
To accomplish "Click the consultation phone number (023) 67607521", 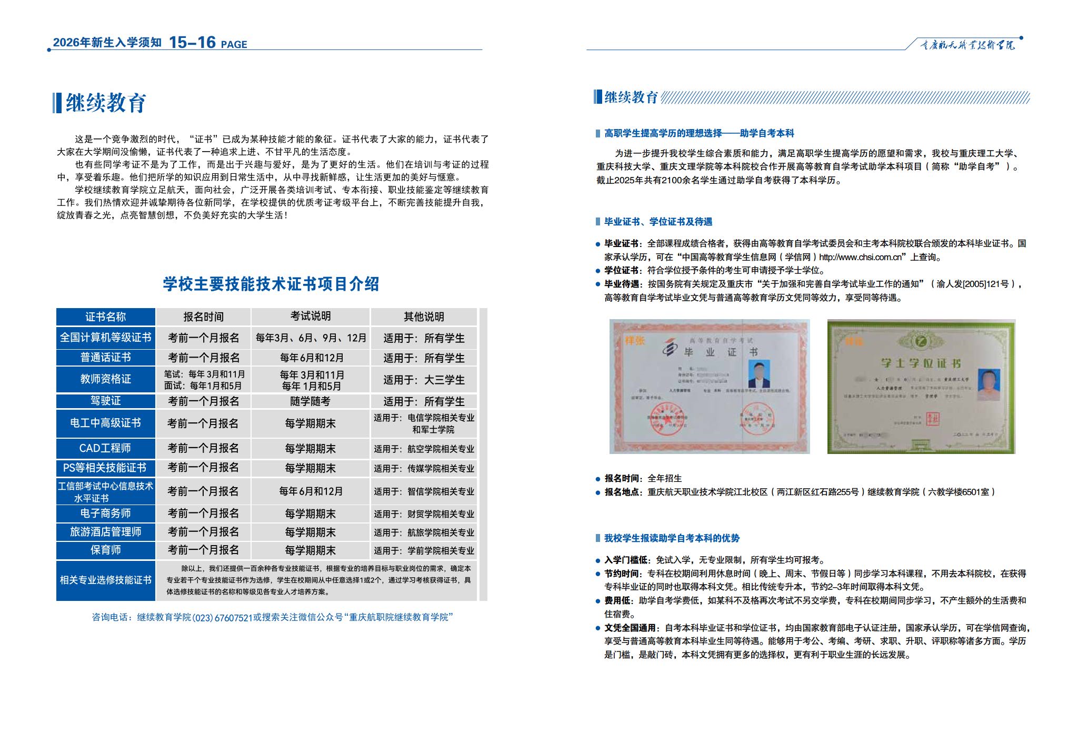I will pyautogui.click(x=222, y=617).
